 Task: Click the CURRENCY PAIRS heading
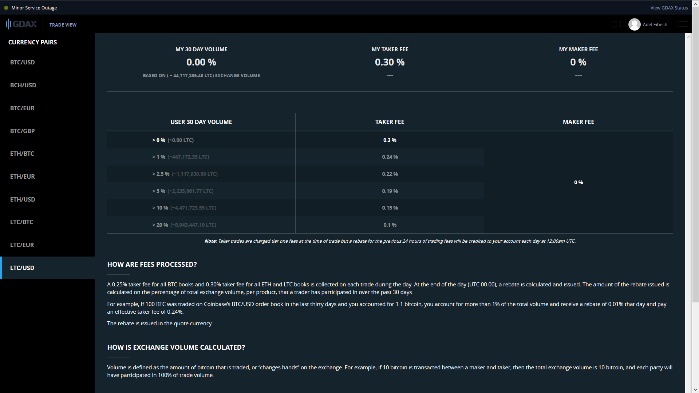33,42
